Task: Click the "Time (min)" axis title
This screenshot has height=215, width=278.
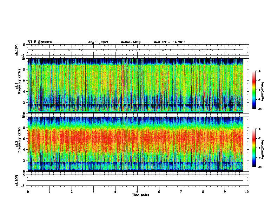Action: (x=140, y=195)
